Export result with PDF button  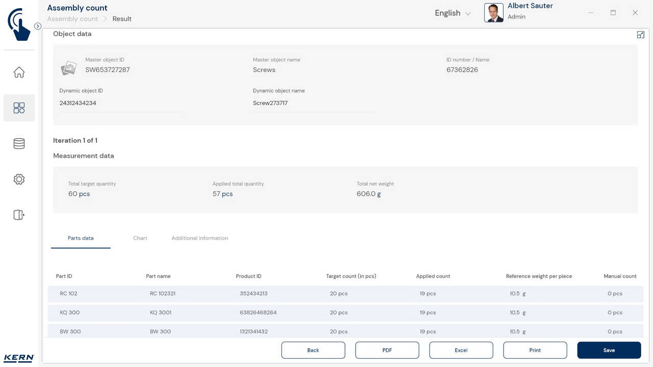tap(387, 350)
